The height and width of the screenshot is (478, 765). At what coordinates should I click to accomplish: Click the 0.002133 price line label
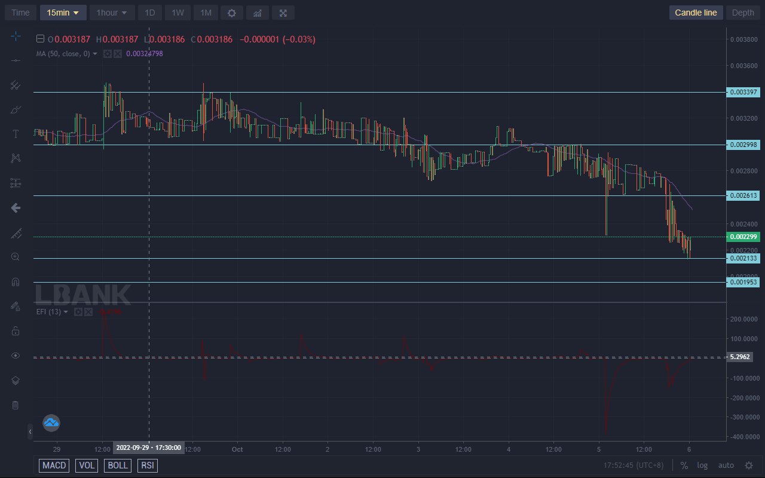[743, 258]
